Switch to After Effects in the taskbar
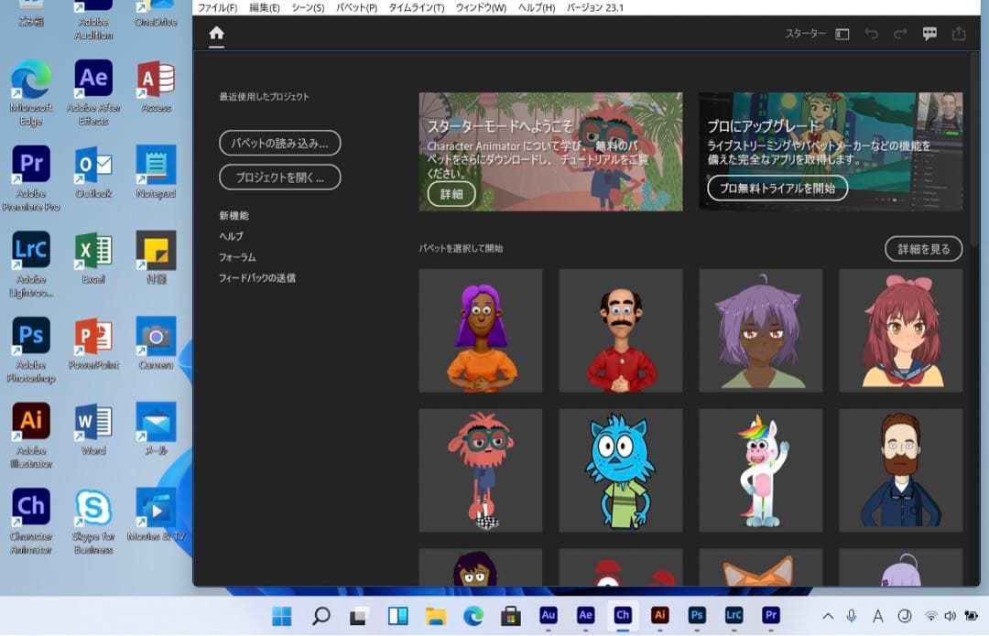989x636 pixels. 585,615
